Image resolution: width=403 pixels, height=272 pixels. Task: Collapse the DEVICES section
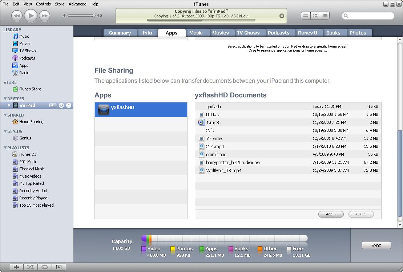pos(5,99)
